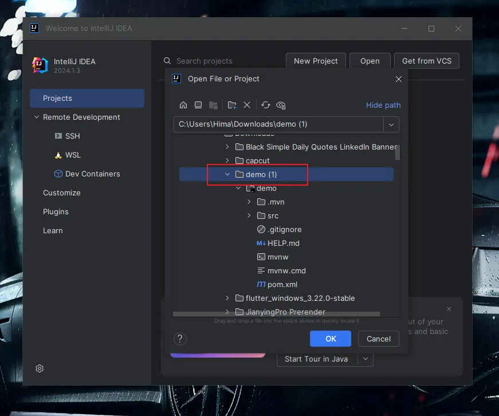The height and width of the screenshot is (416, 499).
Task: Select the Desktop directory icon
Action: coord(198,105)
